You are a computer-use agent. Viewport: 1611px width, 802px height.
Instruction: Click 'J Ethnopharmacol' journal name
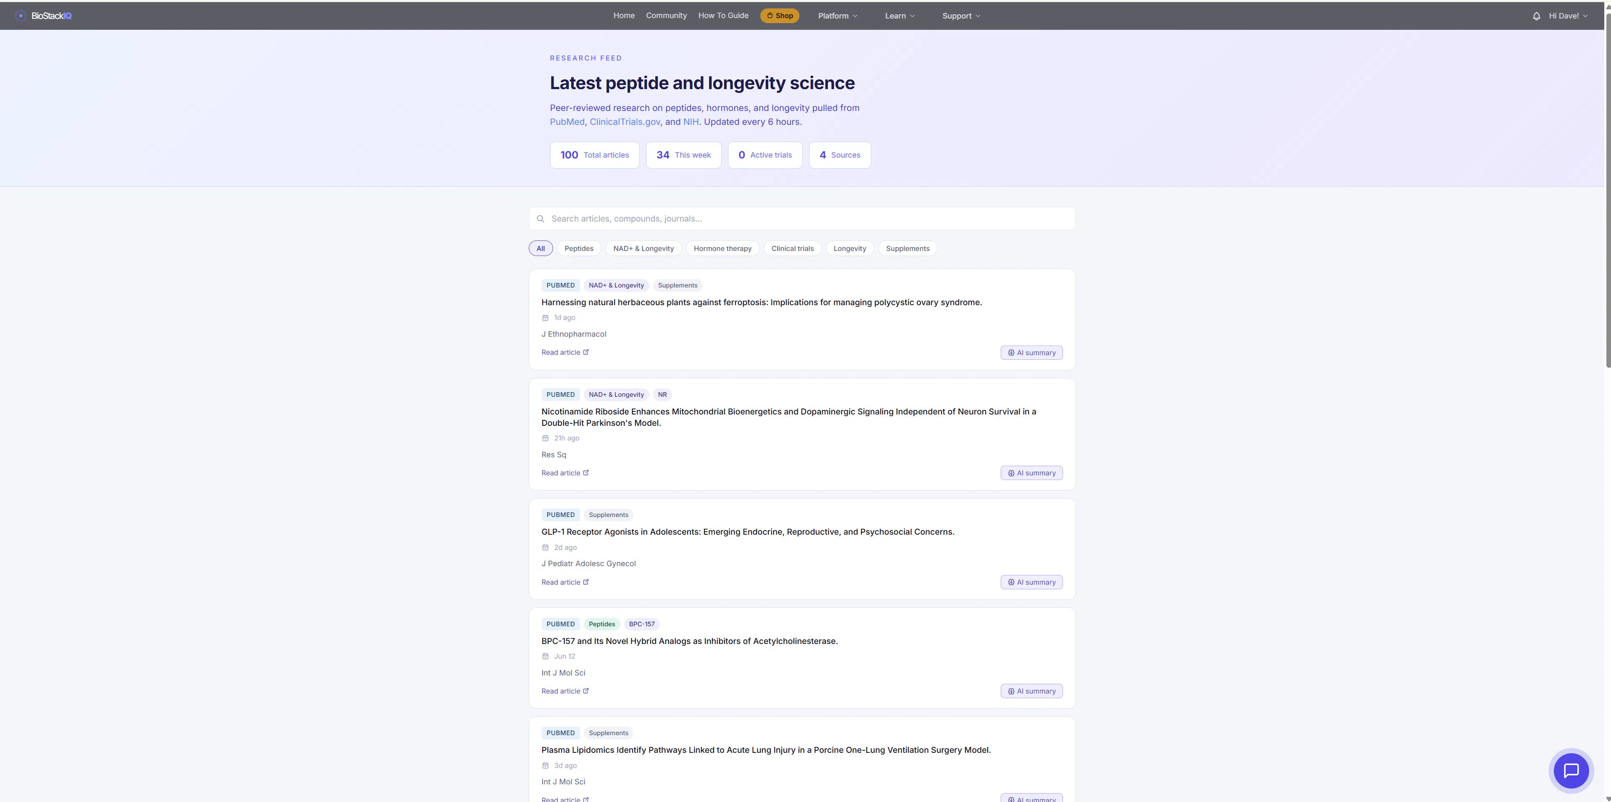[573, 334]
